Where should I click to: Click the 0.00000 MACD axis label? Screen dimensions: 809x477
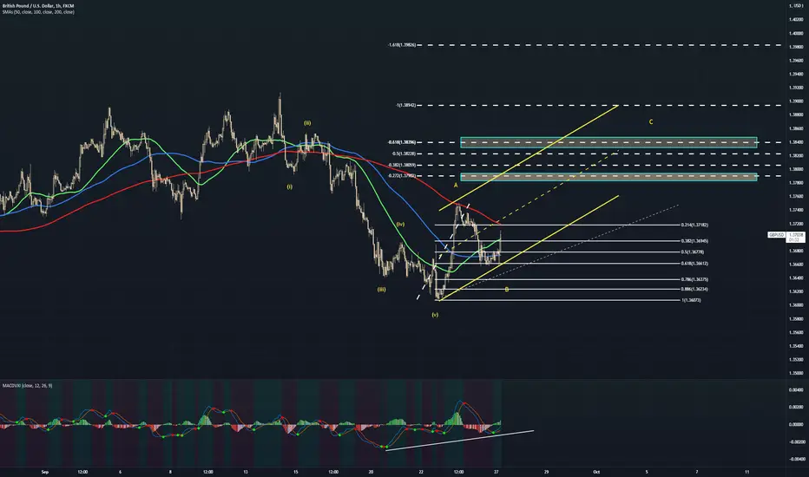tap(796, 424)
